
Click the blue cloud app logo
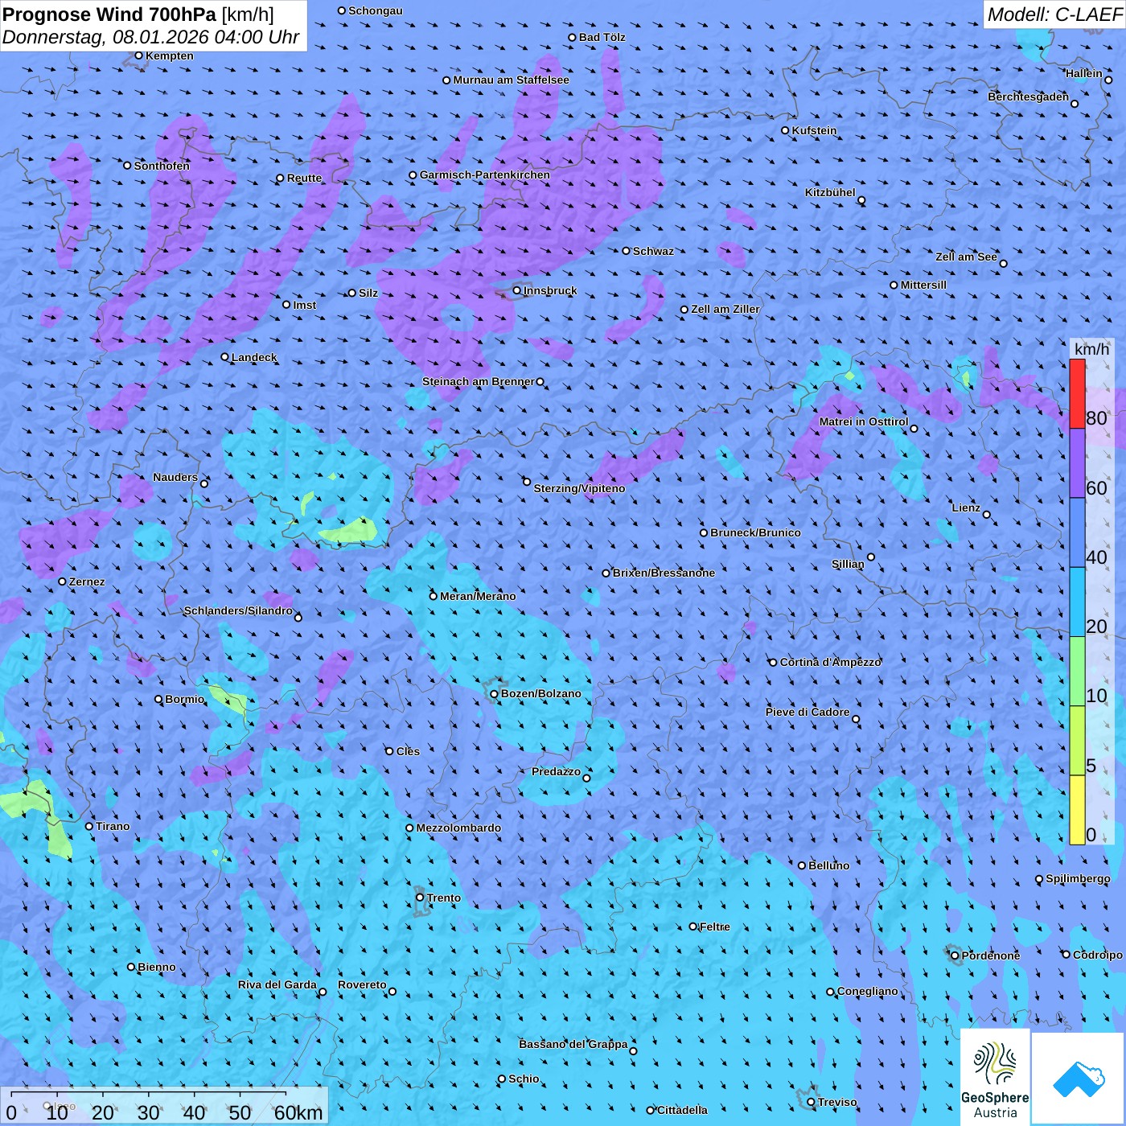pos(1079,1079)
